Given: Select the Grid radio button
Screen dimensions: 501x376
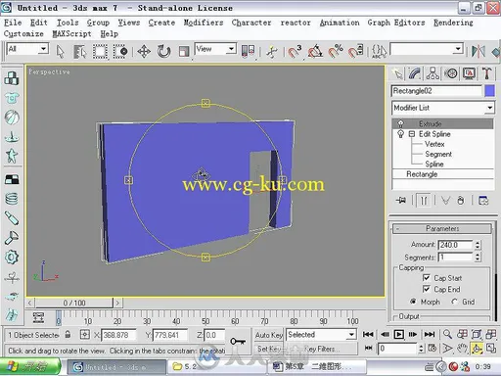Looking at the screenshot, I should click(x=454, y=302).
